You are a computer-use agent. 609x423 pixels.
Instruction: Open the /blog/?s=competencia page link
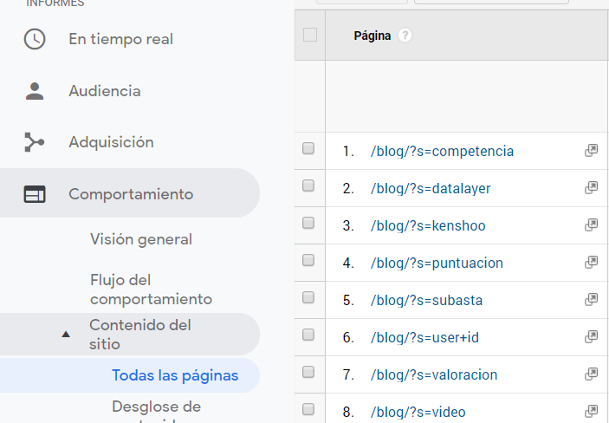(x=442, y=151)
